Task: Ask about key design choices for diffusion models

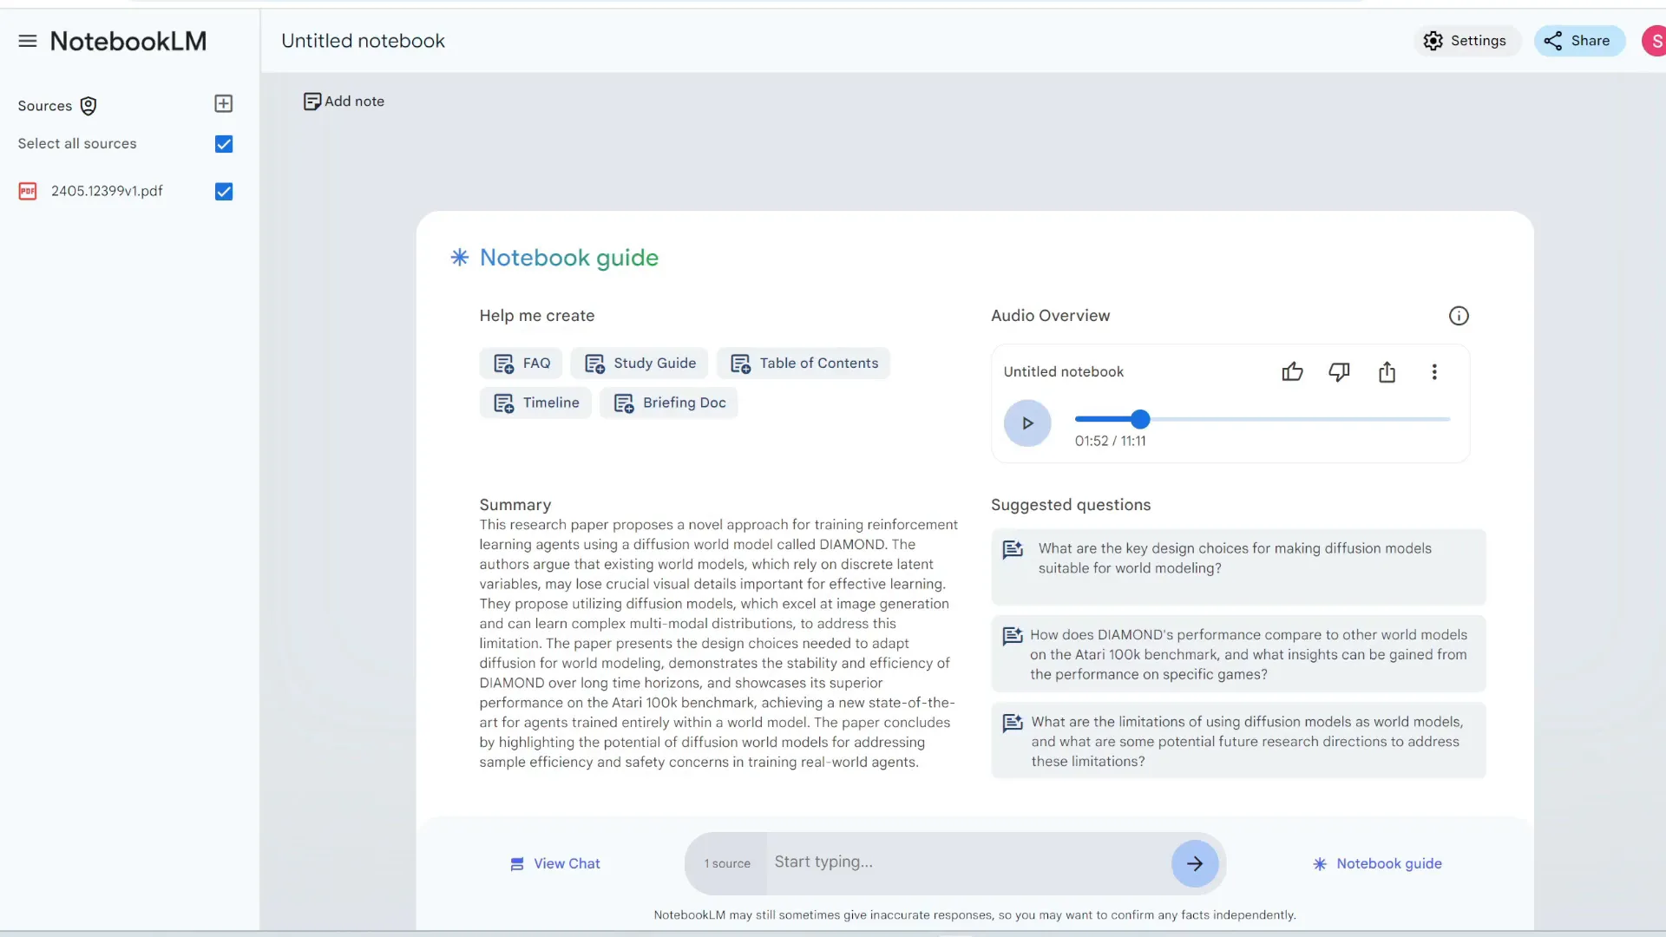Action: pyautogui.click(x=1238, y=567)
